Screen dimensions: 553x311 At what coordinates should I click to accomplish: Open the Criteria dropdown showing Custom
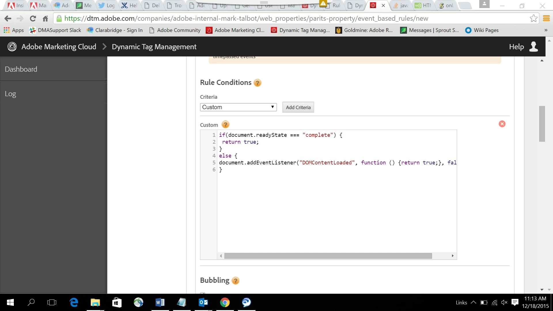click(238, 107)
